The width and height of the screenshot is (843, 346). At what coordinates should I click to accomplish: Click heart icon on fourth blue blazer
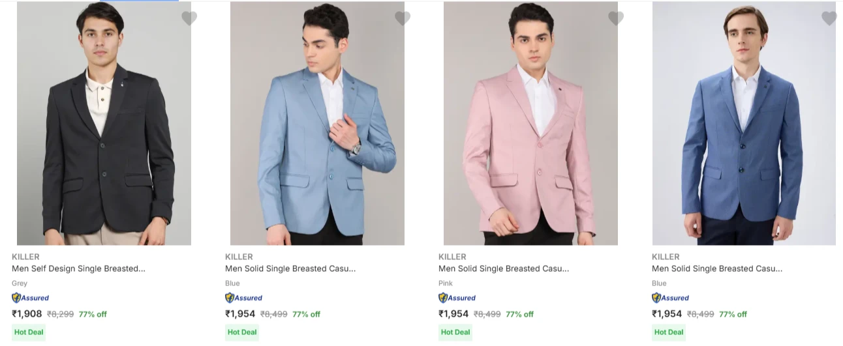click(x=829, y=18)
